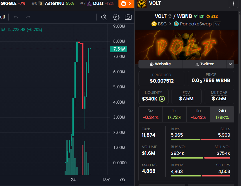
Task: Select the 6H timeframe tab
Action: tap(198, 114)
